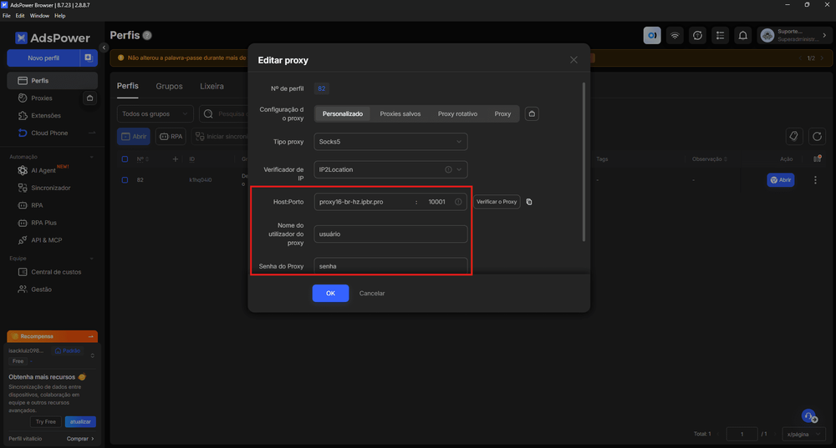Click the proxy host input field
Viewport: 836px width, 448px height.
(x=364, y=202)
